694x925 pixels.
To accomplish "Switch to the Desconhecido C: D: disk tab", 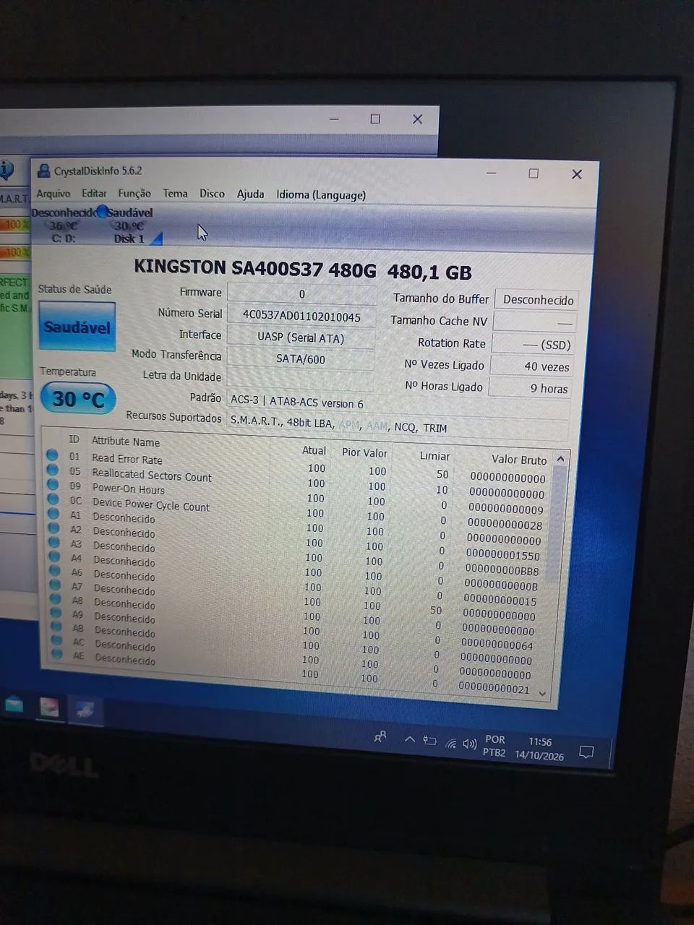I will 64,225.
